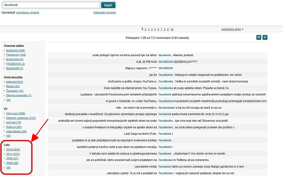Viewport: 283px width, 176px height.
Task: Filter by base form 'facebook (549)'
Action: (16, 50)
